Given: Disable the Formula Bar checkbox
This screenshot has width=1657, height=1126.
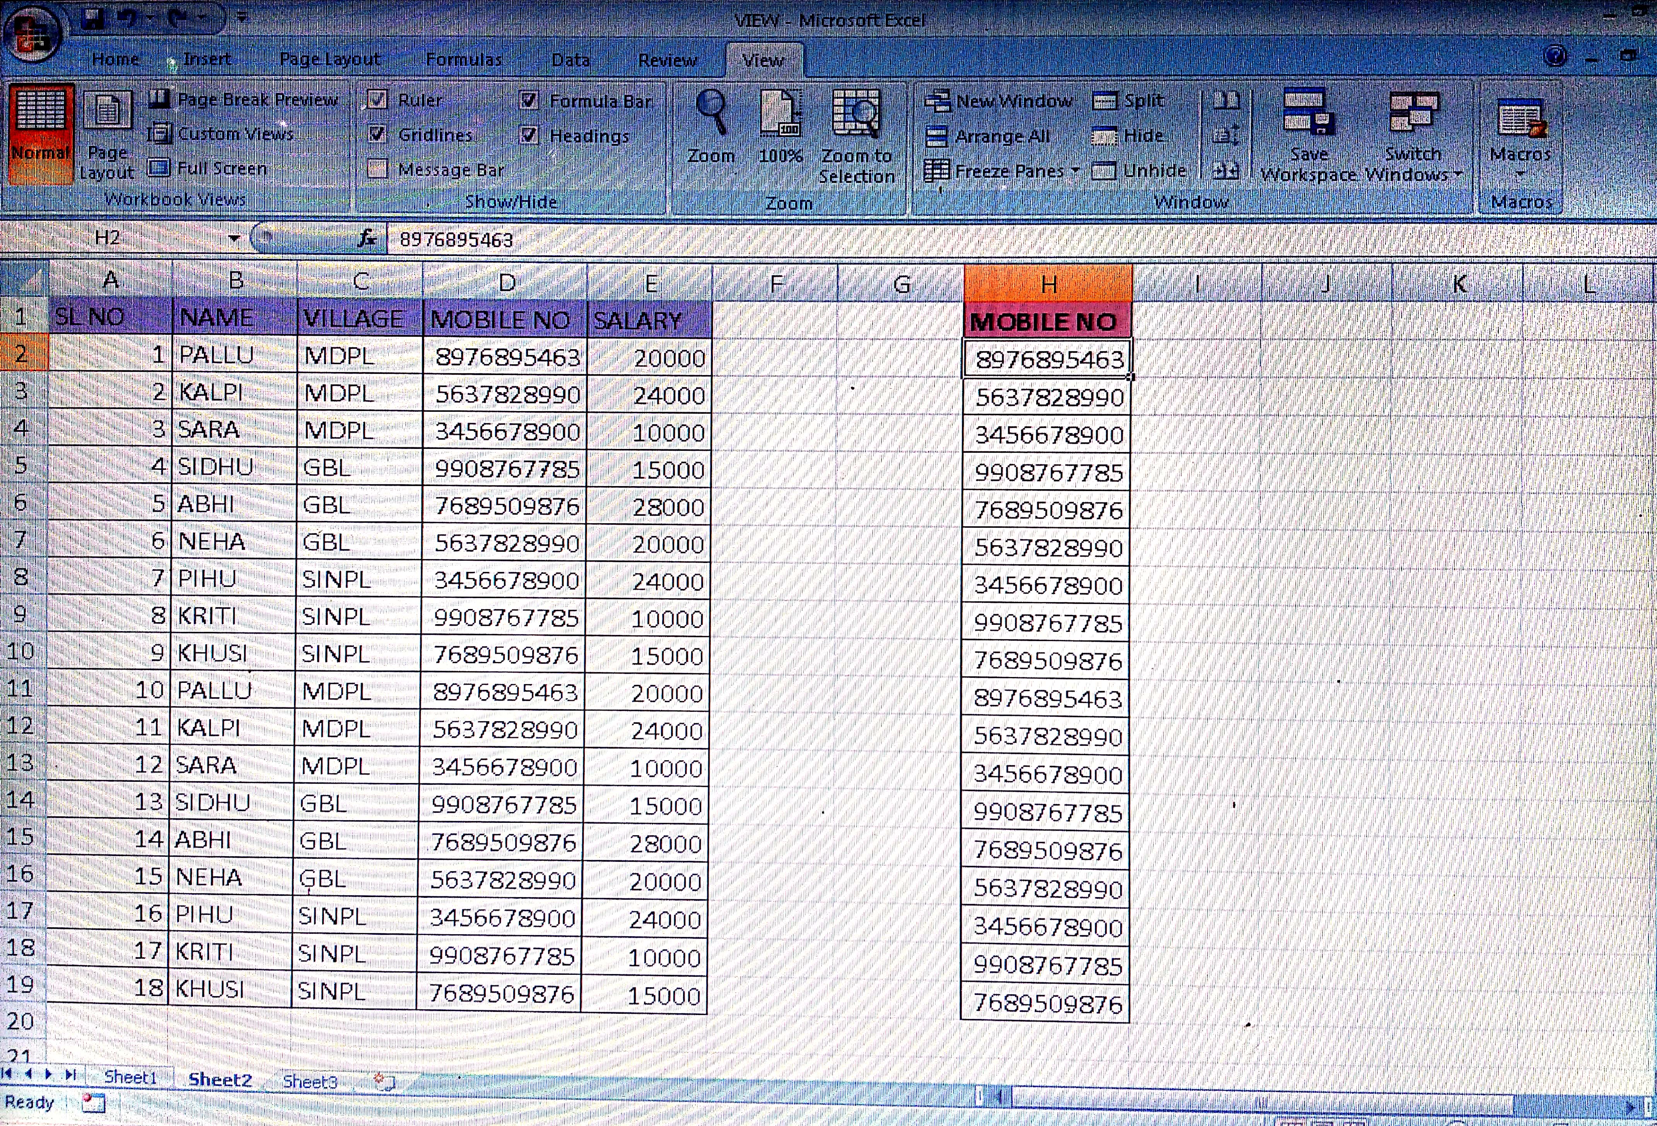Looking at the screenshot, I should point(529,101).
